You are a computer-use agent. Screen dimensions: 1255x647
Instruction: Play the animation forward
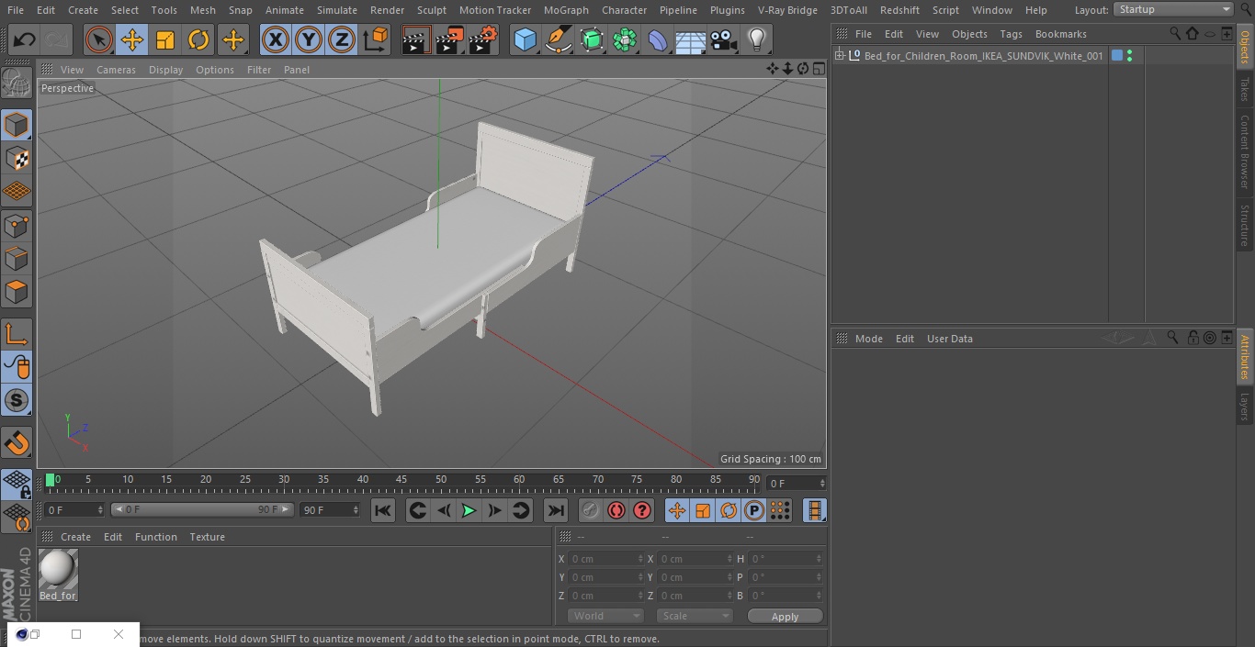click(x=469, y=510)
